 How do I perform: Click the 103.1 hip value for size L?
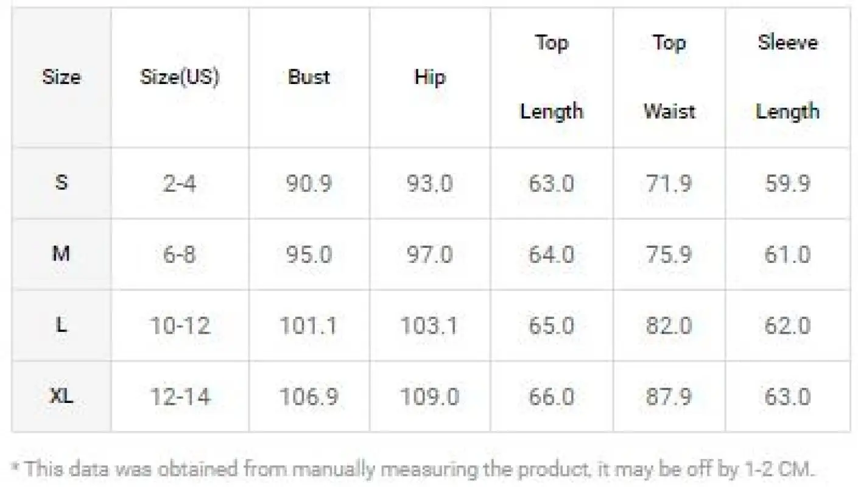[429, 326]
